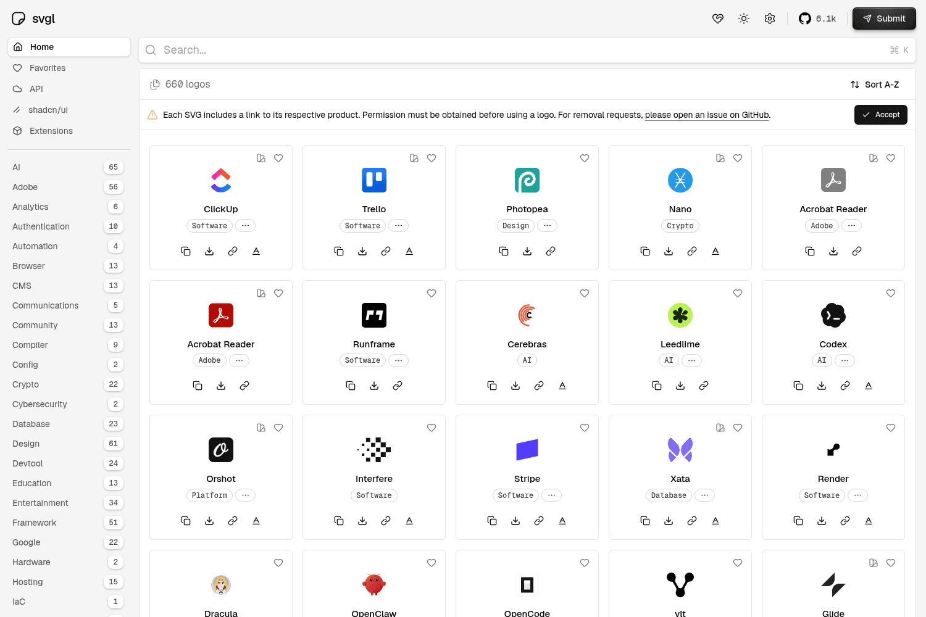Show the Codex wordmark version

pos(869,386)
